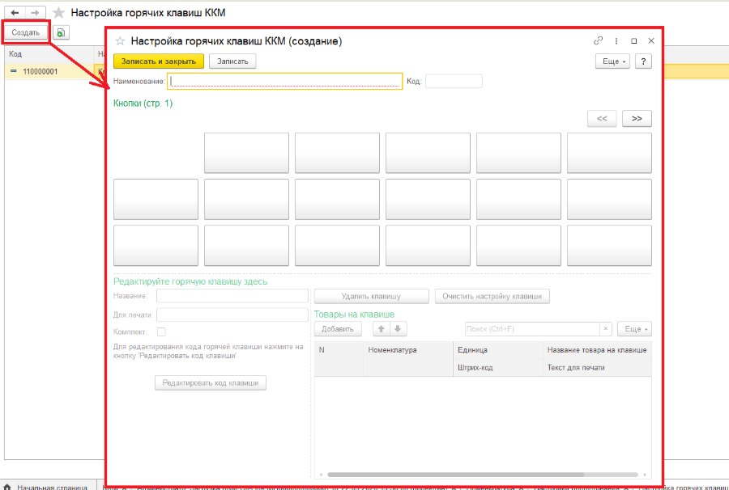Switch to the Начальная страница tab
The height and width of the screenshot is (490, 729).
48,487
